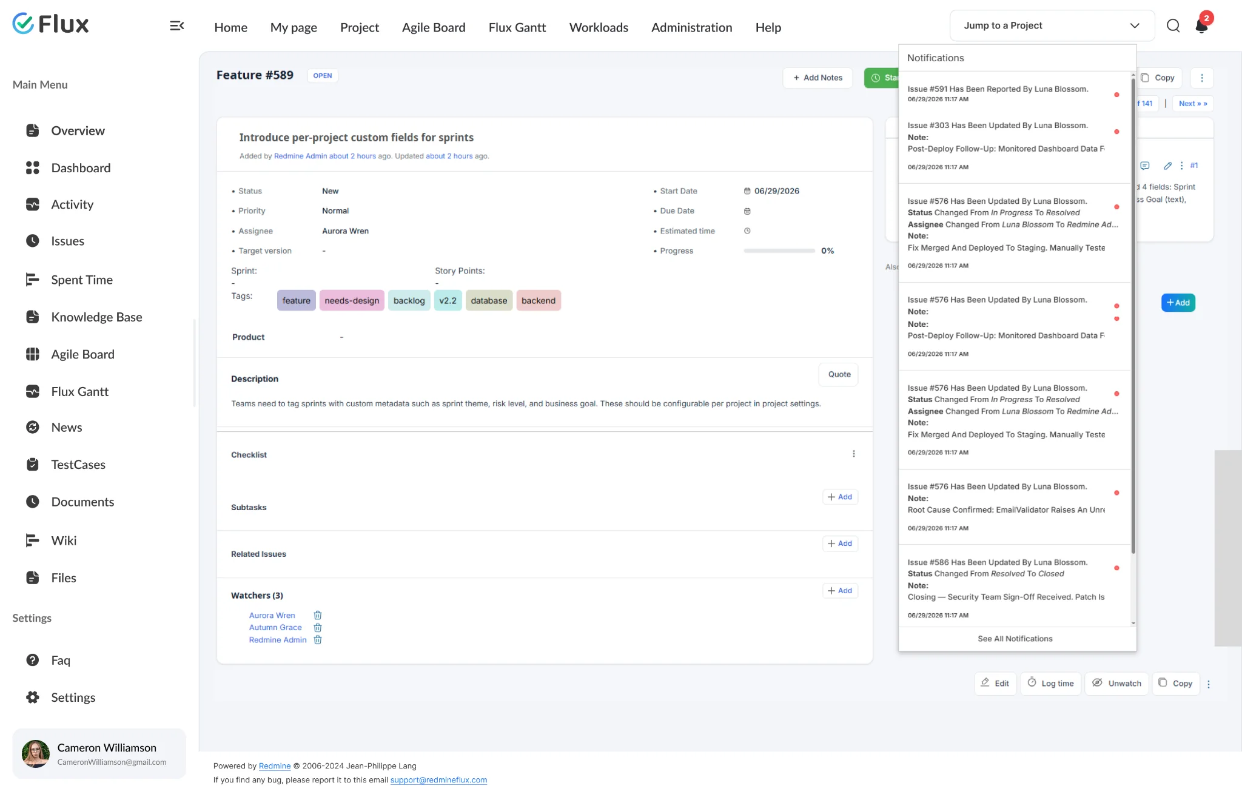Image resolution: width=1242 pixels, height=794 pixels.
Task: Click the Due Date calendar icon
Action: click(747, 211)
